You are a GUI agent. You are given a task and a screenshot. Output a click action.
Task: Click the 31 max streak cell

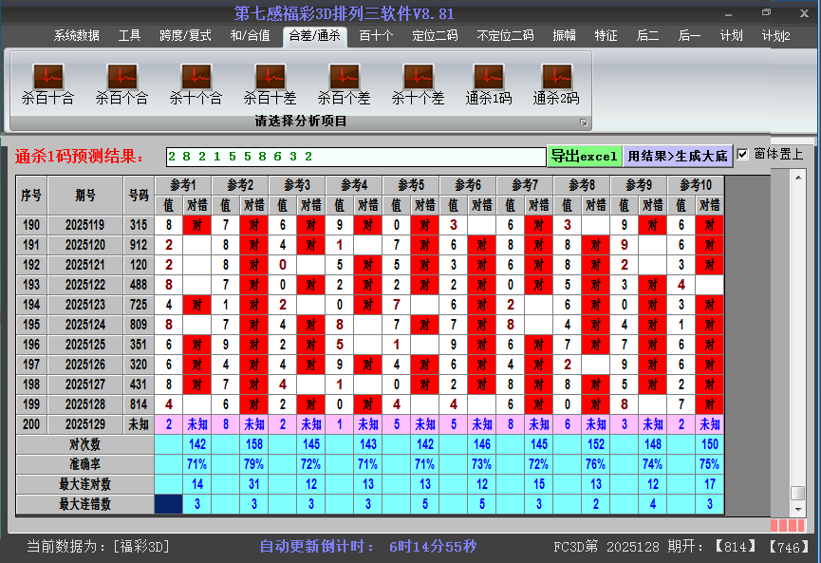coord(254,484)
